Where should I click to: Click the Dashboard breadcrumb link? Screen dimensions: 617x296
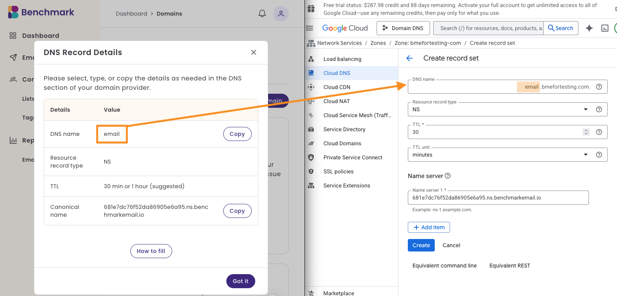click(132, 14)
